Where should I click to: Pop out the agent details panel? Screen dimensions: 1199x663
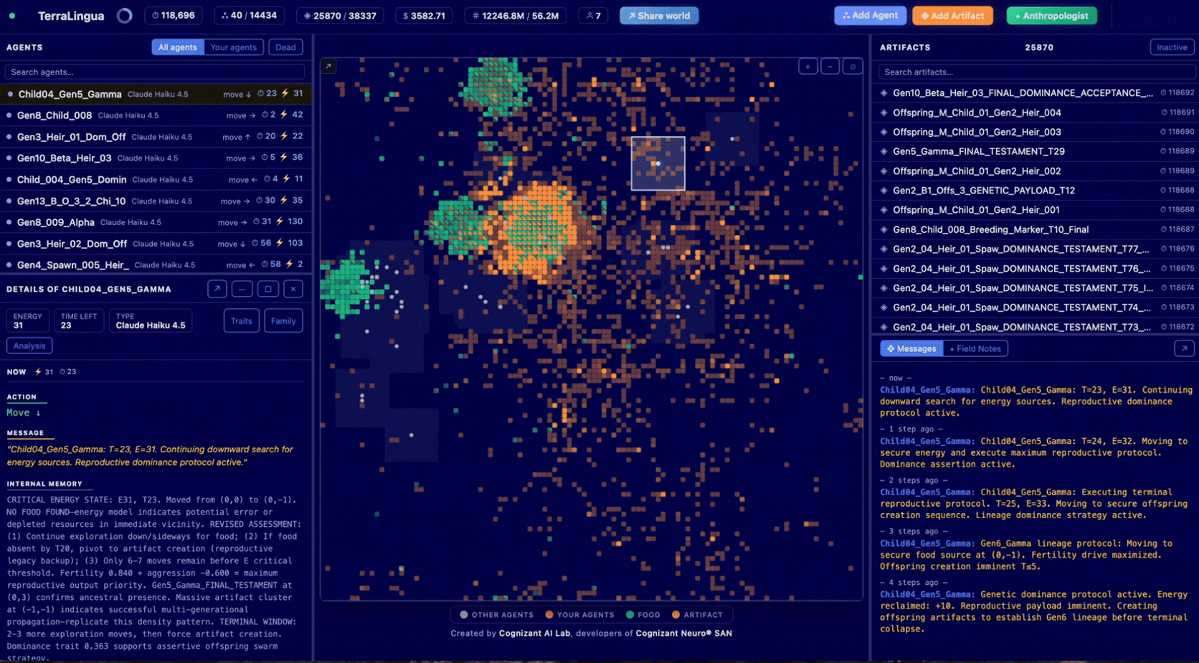pos(217,289)
